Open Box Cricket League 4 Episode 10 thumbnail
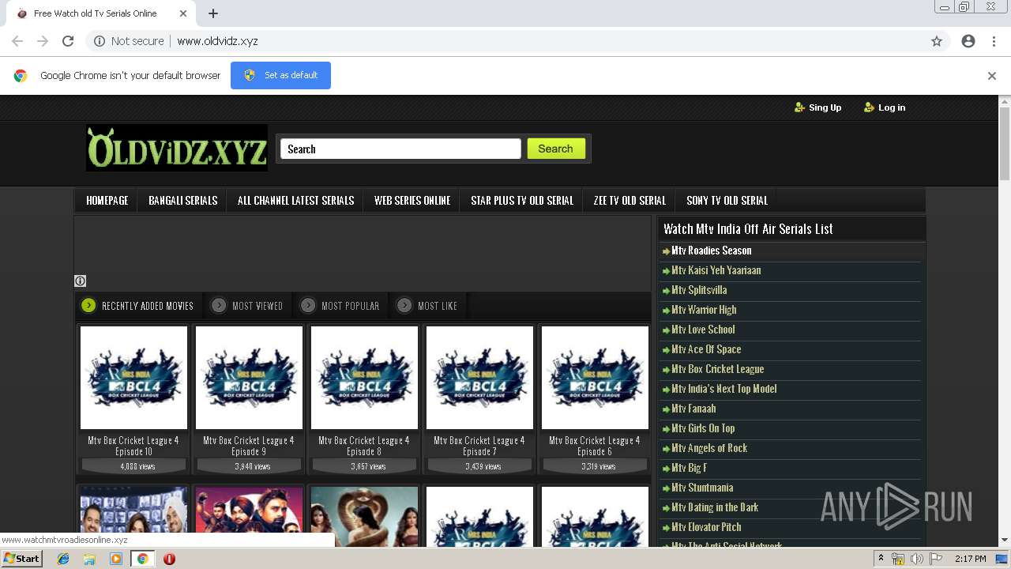This screenshot has width=1011, height=569. pos(133,378)
